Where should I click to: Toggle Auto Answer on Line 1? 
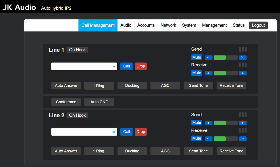(66, 86)
